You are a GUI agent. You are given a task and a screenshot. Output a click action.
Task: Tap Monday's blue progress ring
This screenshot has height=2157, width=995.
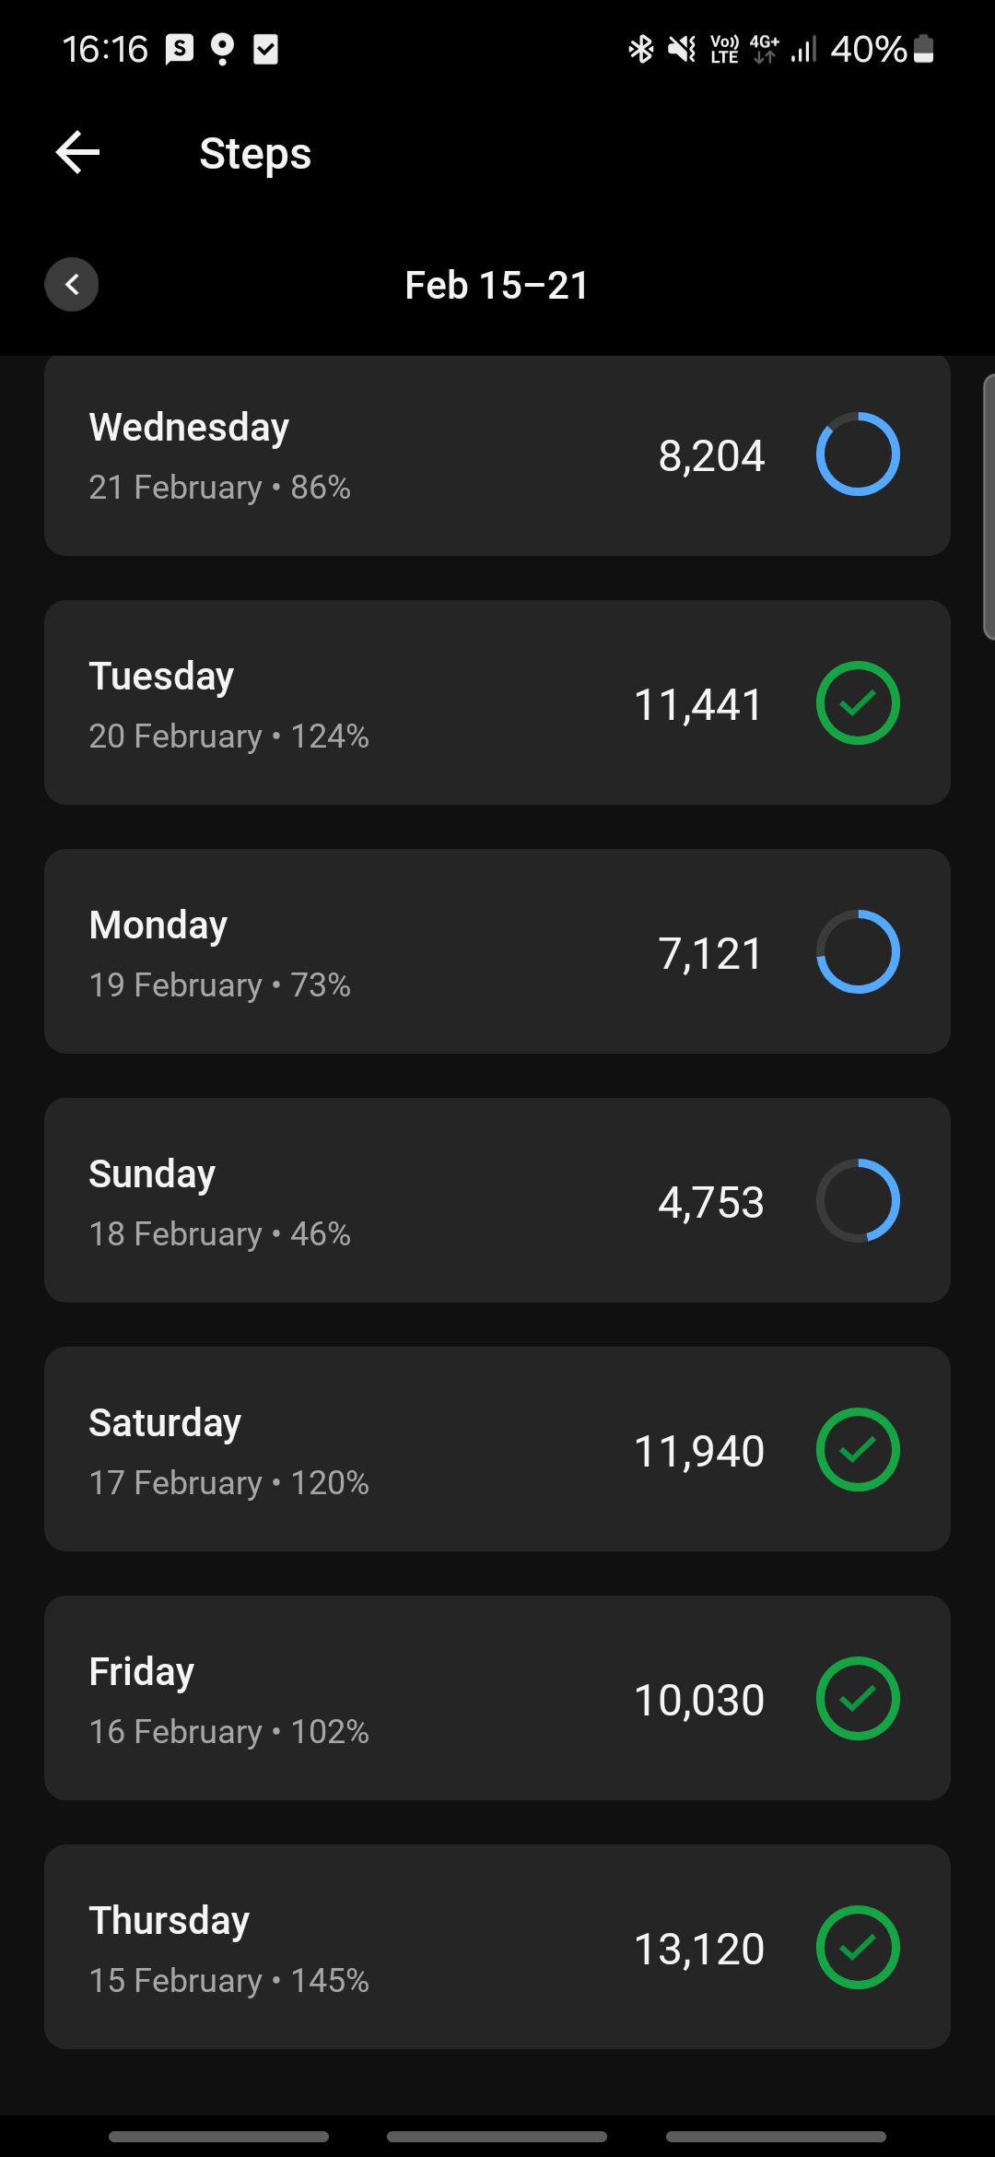click(x=857, y=952)
